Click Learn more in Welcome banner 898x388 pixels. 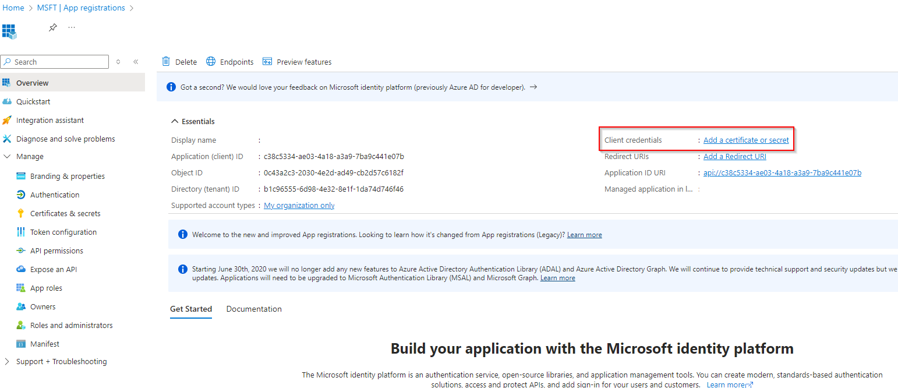[x=585, y=235]
